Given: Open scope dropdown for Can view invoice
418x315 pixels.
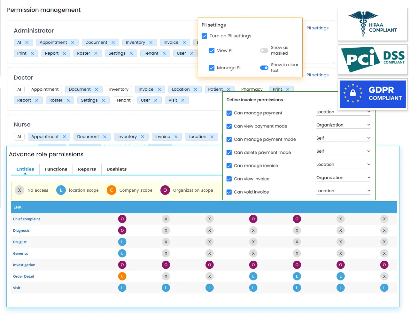Looking at the screenshot, I should (343, 178).
